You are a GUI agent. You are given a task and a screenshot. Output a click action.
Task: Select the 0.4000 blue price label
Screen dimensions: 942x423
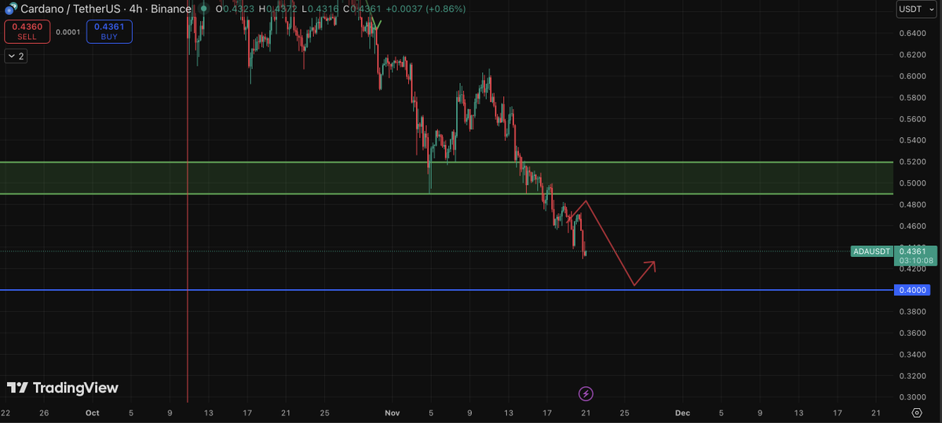914,291
